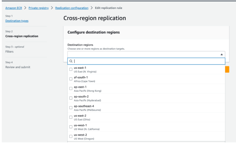Viewport: 236px width, 143px height.
Task: Tick the ap-east-1 Hong Kong checkbox
Action: tap(71, 89)
